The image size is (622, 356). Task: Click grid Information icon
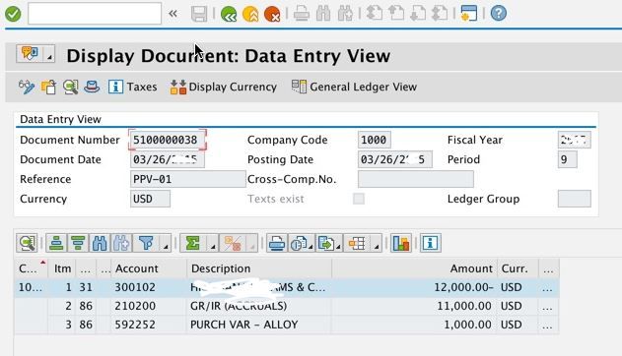[431, 243]
